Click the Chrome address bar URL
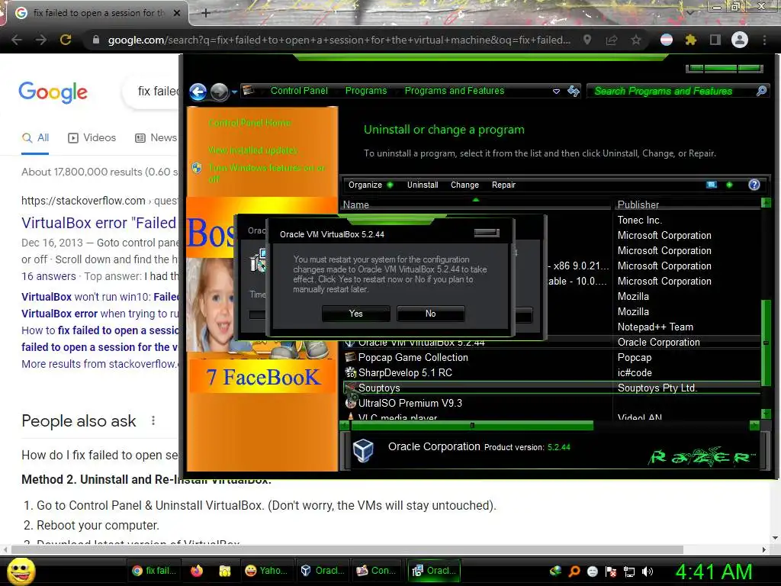This screenshot has width=781, height=586. [339, 40]
